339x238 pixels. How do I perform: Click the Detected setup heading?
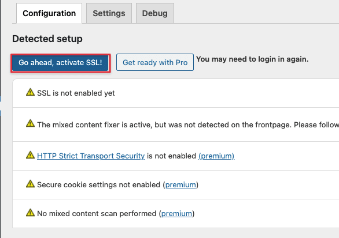click(47, 39)
